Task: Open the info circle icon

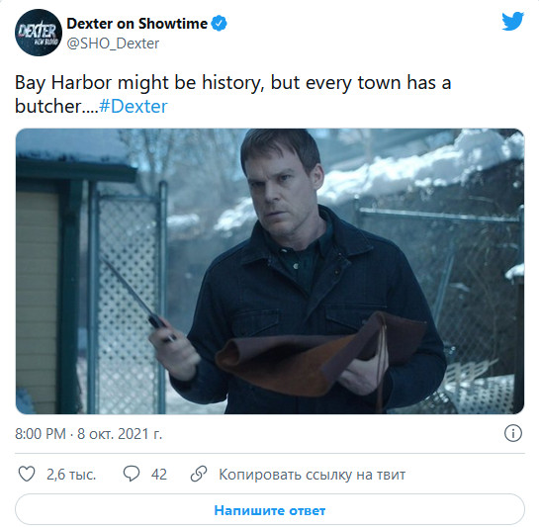Action: coord(513,433)
